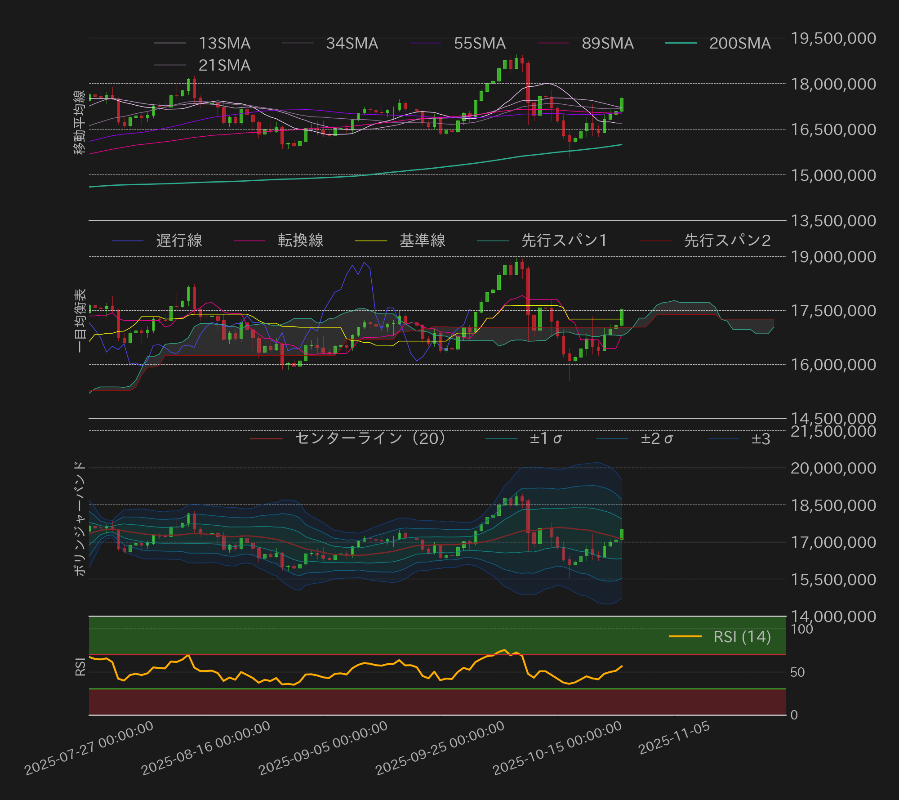
Task: Click the 転換線 legend entry
Action: pos(300,241)
